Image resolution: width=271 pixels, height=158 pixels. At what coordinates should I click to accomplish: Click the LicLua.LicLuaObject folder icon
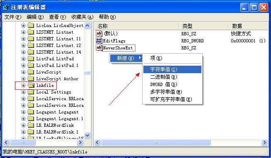click(31, 25)
